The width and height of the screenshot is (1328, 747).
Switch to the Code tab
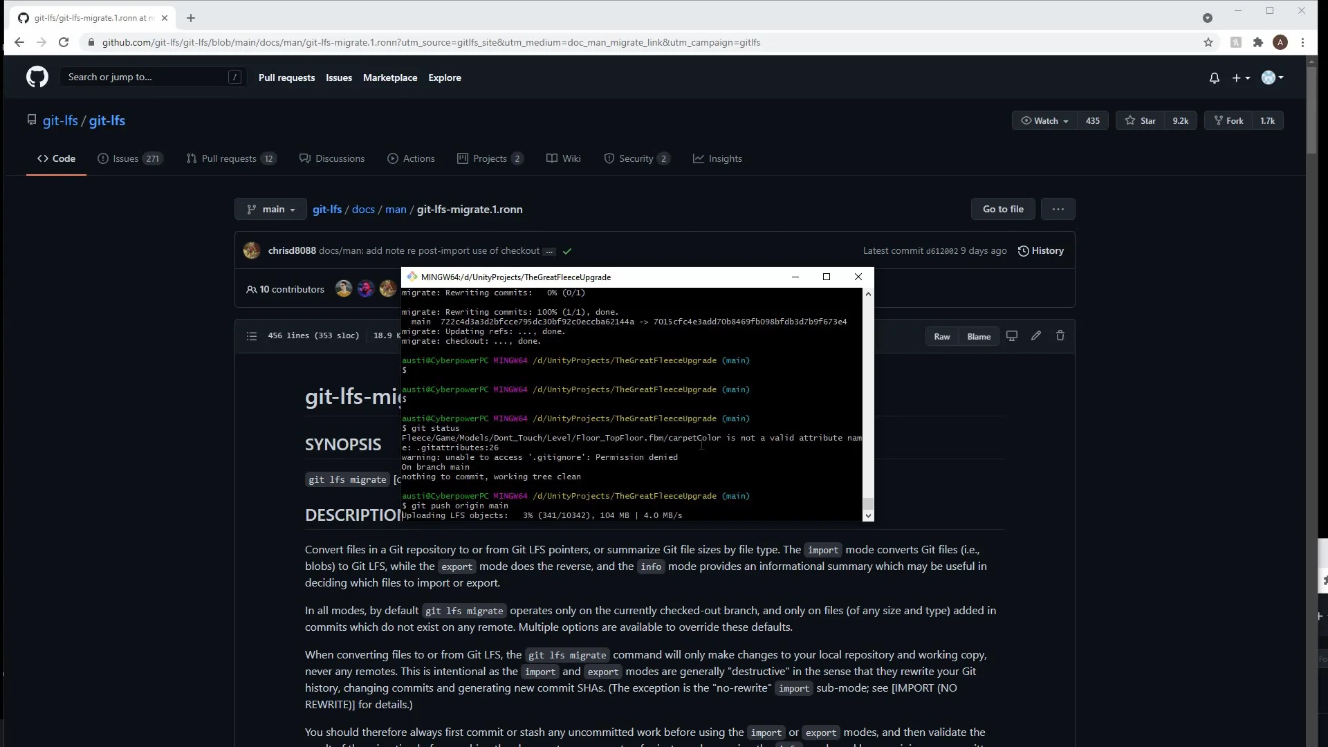point(56,158)
